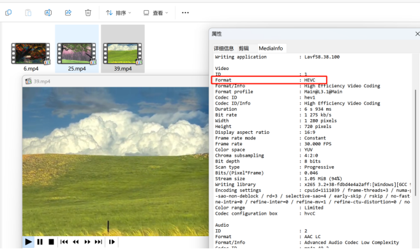Select the 25.mp4 video thumbnail
Screen dimensions: 420x249
point(77,53)
